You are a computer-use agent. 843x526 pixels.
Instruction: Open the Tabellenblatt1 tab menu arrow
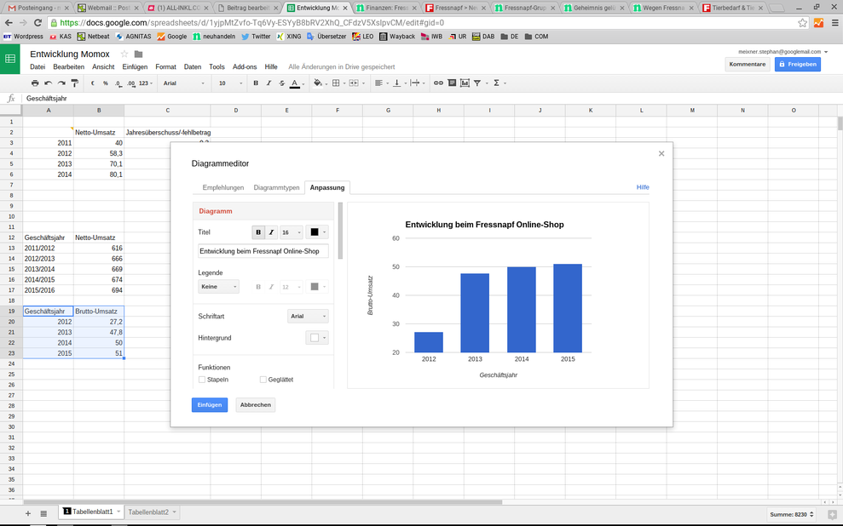click(x=118, y=512)
